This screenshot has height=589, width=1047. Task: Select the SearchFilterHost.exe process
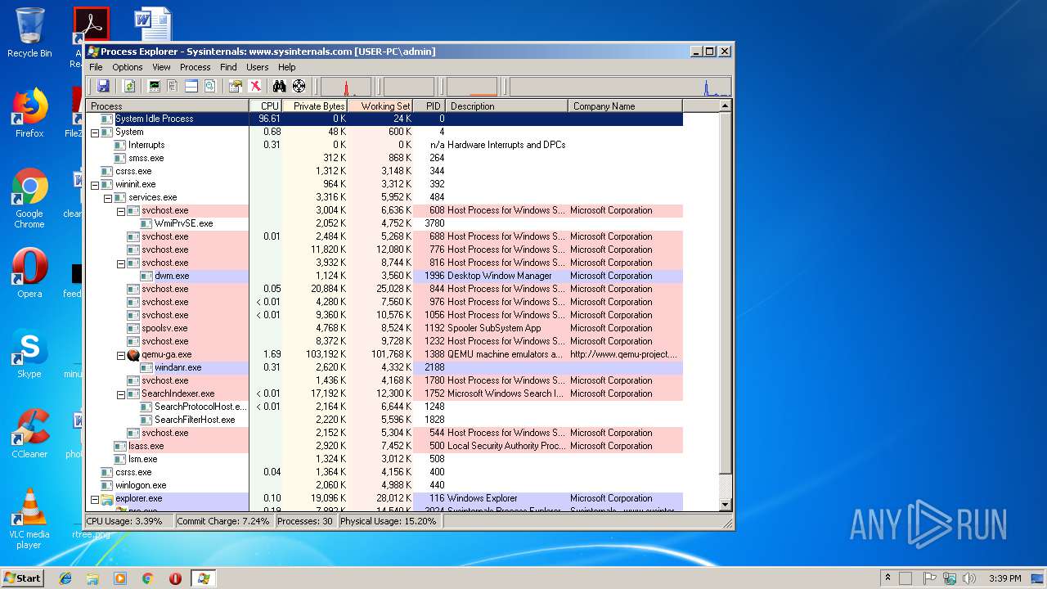[384, 420]
